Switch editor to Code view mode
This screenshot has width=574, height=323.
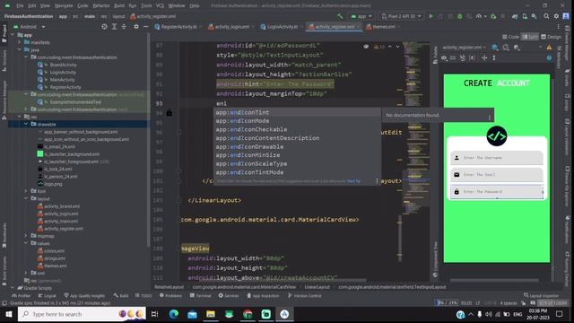tap(510, 37)
